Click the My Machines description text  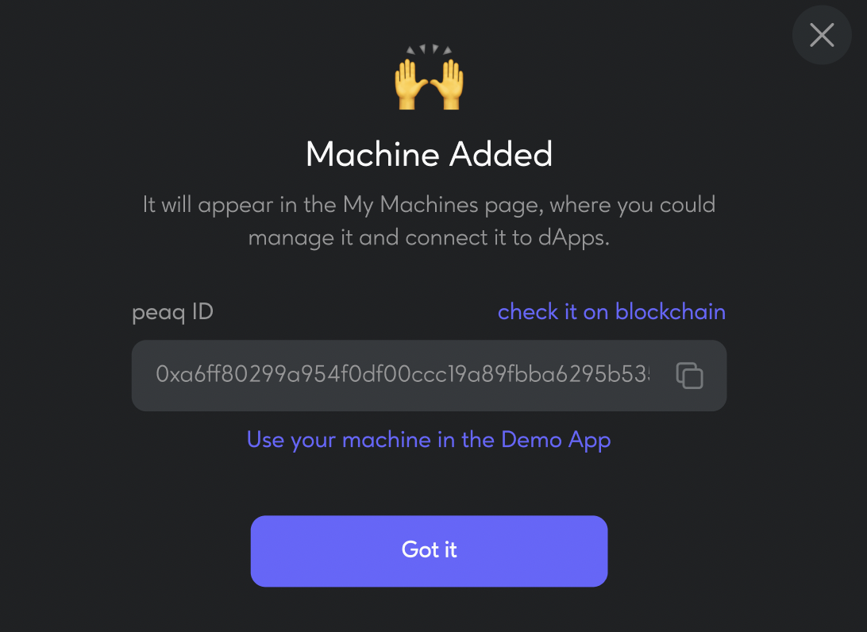429,222
